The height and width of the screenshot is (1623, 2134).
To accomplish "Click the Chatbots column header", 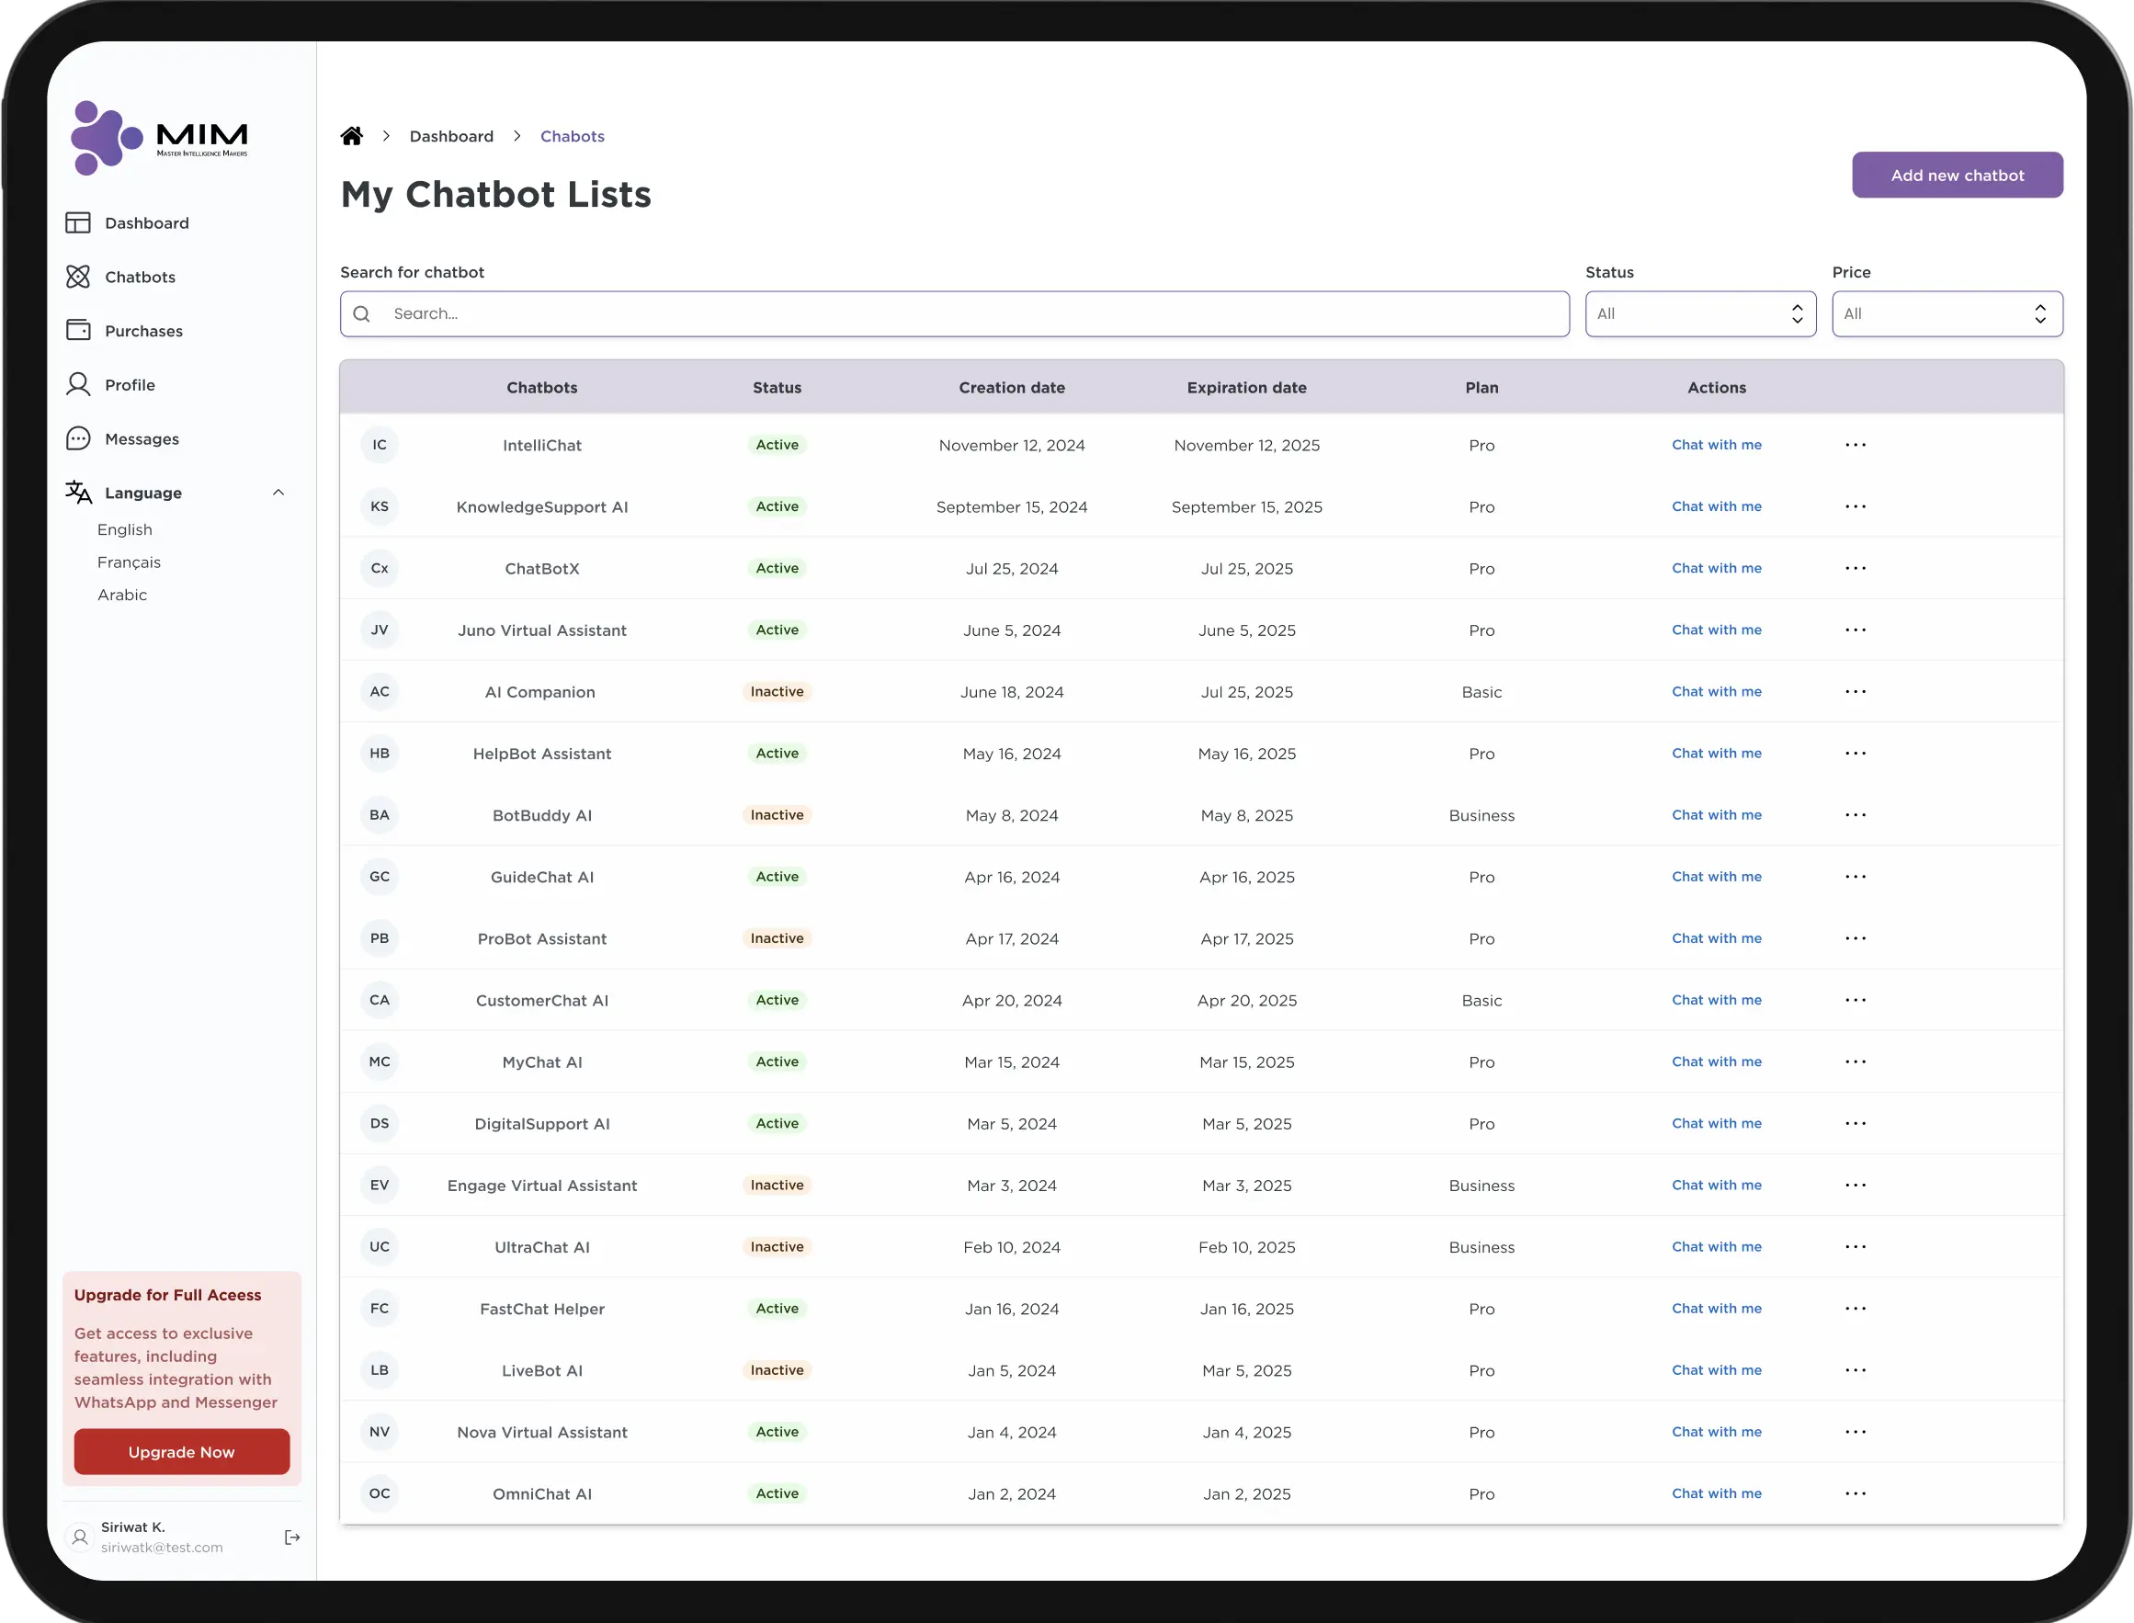I will (x=542, y=388).
